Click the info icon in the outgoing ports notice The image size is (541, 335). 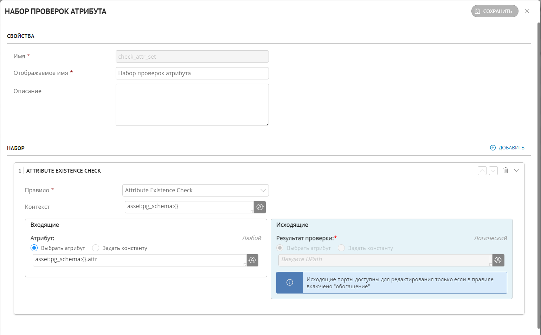click(x=290, y=283)
